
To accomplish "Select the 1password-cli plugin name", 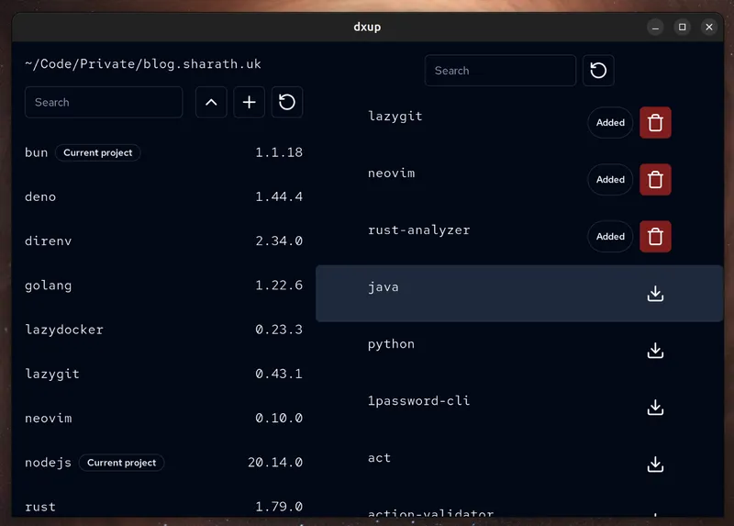I will 419,401.
